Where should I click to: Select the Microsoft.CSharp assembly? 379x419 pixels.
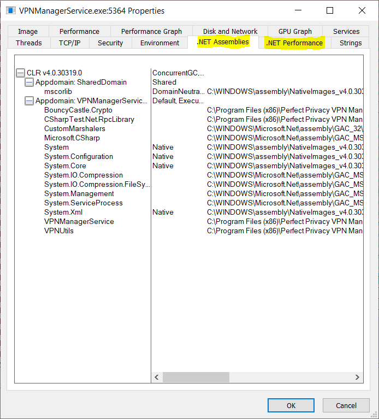(72, 138)
